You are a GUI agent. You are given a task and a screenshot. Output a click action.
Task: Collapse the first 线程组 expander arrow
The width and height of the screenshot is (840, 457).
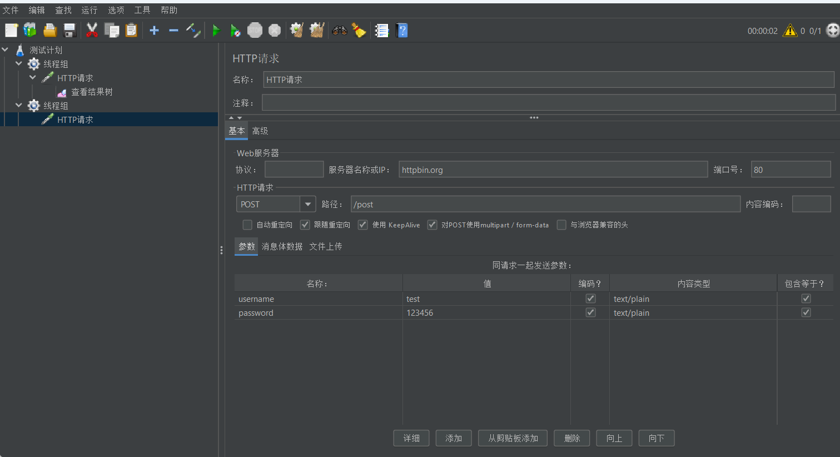pos(19,63)
